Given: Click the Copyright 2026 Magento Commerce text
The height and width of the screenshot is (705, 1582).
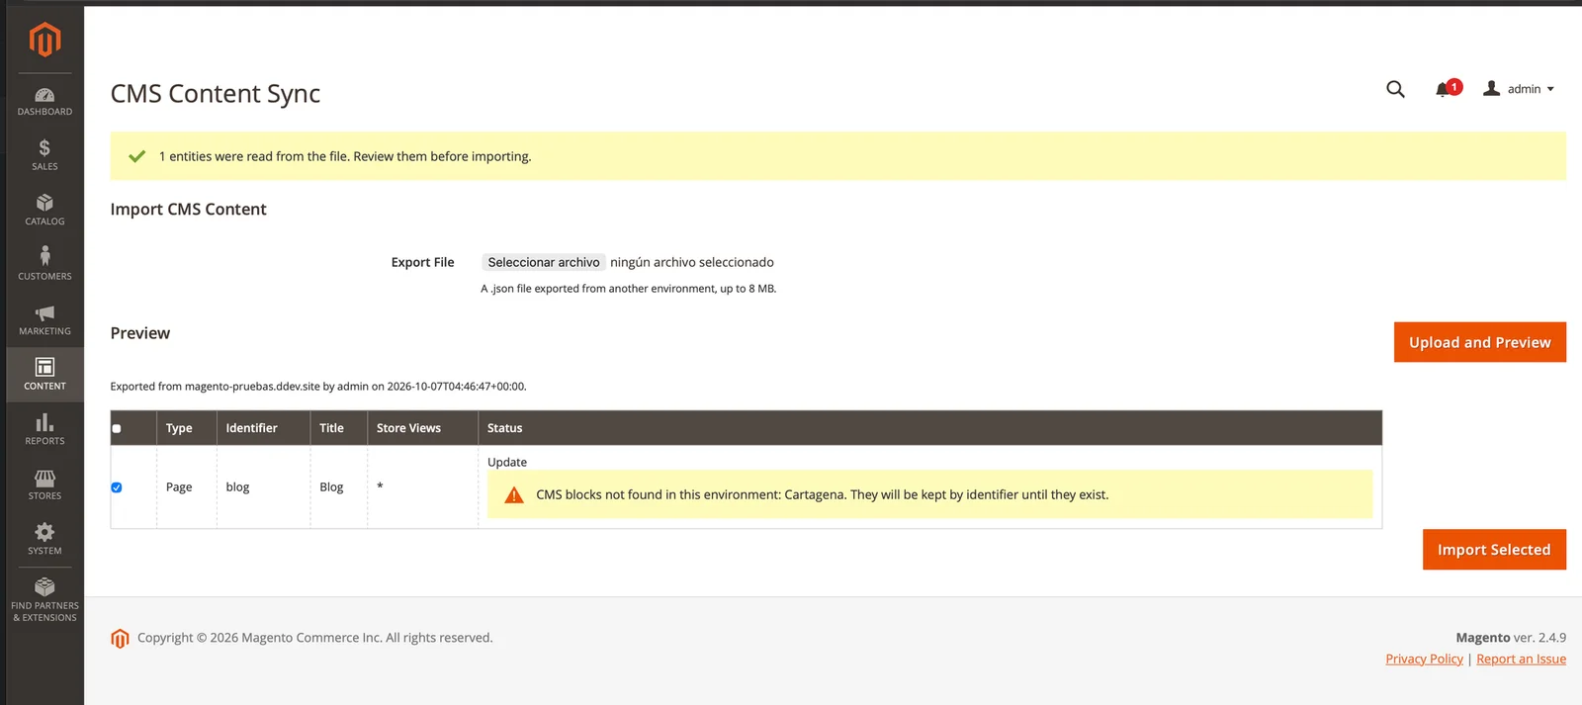Looking at the screenshot, I should coord(314,638).
